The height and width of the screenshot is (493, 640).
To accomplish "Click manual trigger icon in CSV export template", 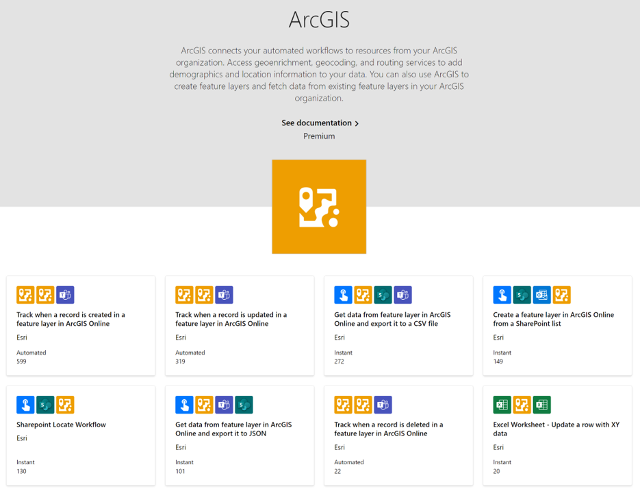I will [x=343, y=295].
